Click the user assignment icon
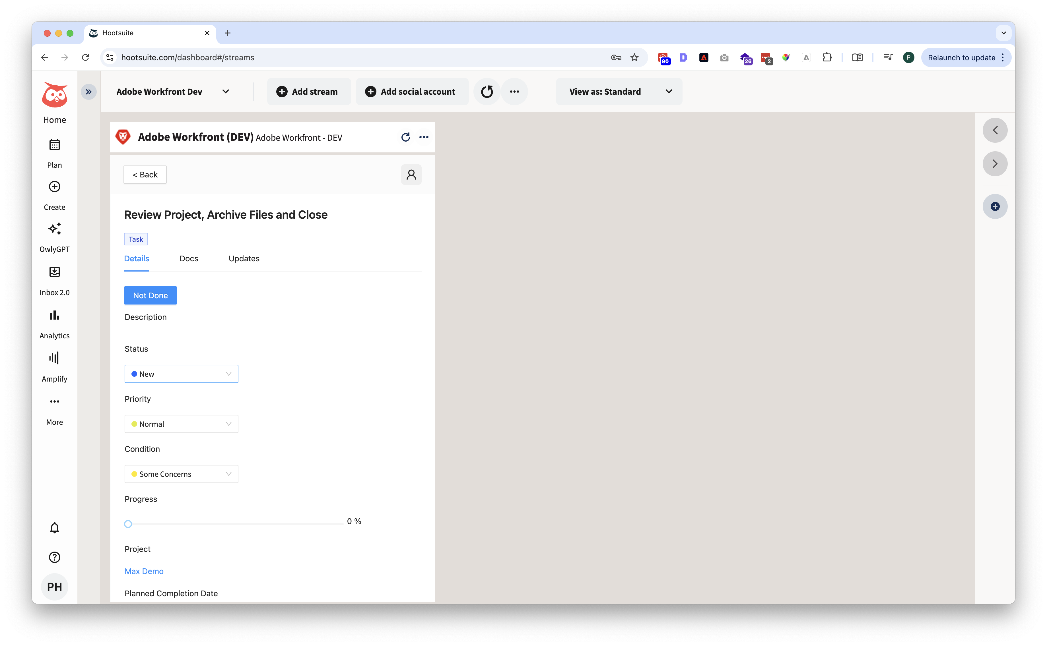1047x646 pixels. 411,175
